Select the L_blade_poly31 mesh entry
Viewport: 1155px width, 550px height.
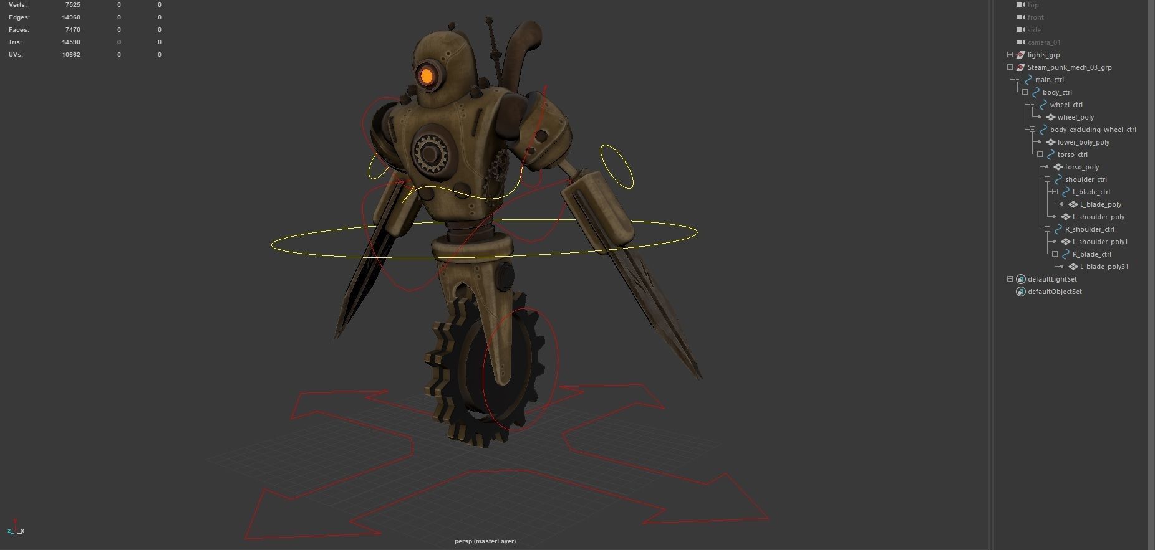[x=1104, y=267]
